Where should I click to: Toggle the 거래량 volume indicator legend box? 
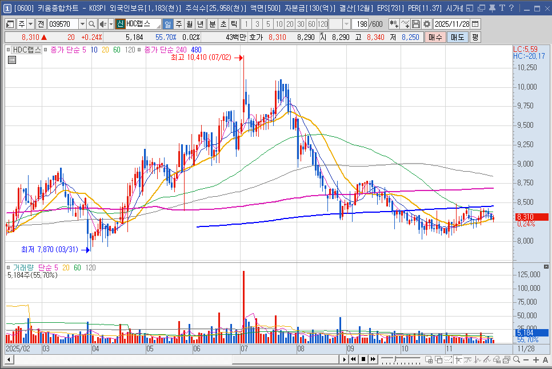pyautogui.click(x=8, y=268)
